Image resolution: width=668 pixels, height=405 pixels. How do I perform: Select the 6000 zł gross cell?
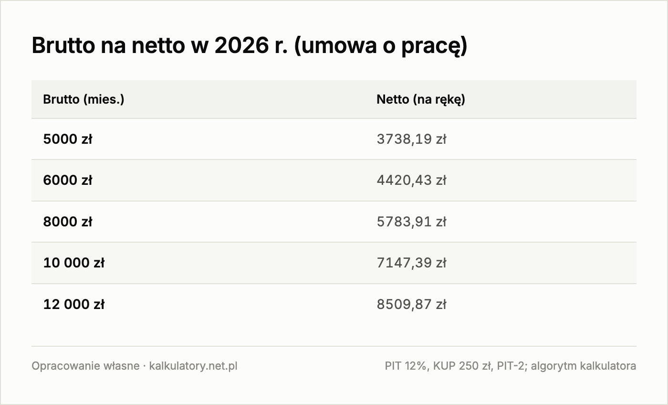pyautogui.click(x=67, y=180)
